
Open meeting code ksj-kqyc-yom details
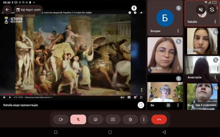[x=28, y=10]
